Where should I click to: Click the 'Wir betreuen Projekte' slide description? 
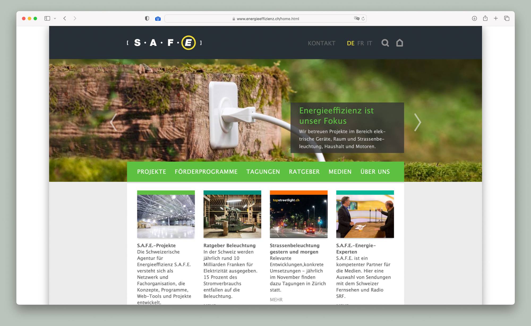[x=342, y=139]
